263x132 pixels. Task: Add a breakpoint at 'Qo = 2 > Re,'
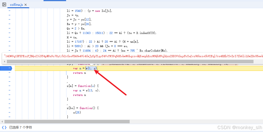click(x=9, y=28)
